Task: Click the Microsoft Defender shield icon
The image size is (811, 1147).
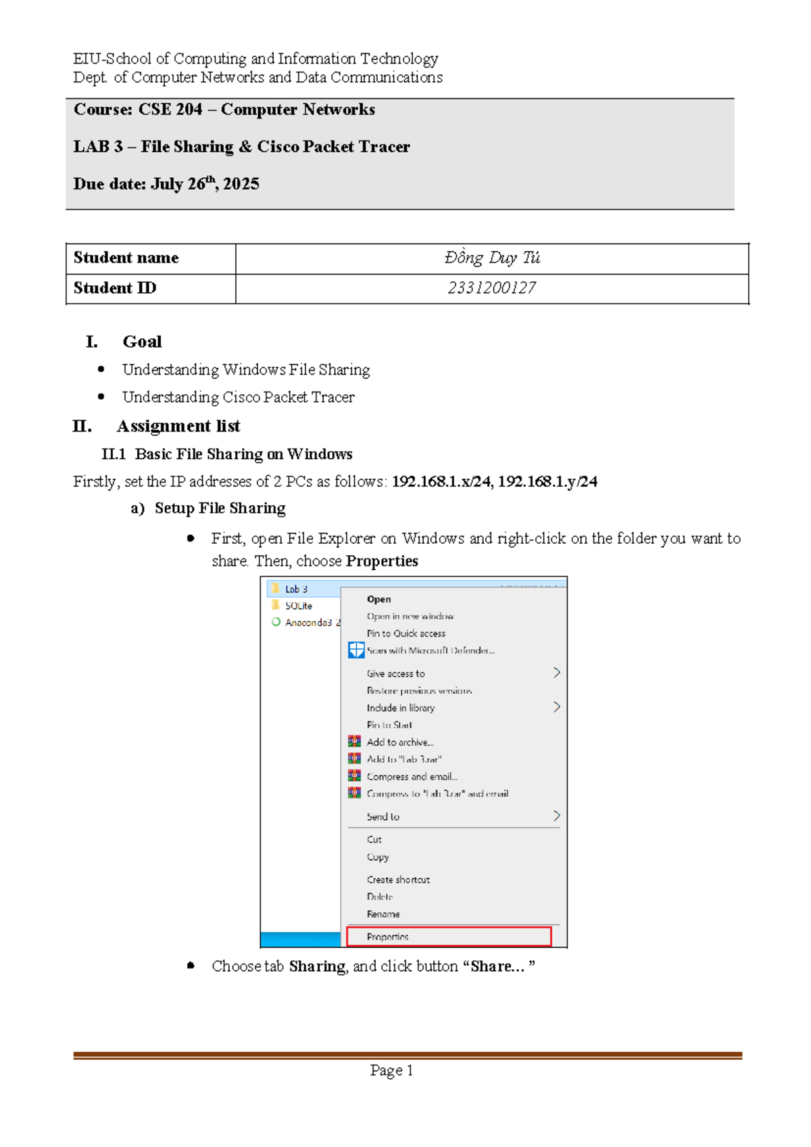Action: (x=356, y=650)
